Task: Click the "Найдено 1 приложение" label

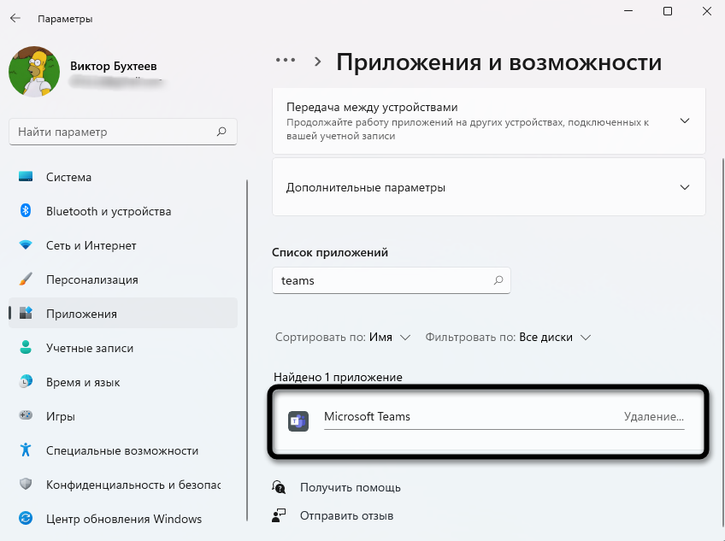Action: point(338,377)
